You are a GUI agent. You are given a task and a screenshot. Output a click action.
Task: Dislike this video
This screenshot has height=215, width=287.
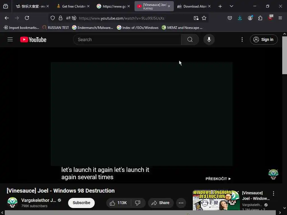click(x=138, y=203)
